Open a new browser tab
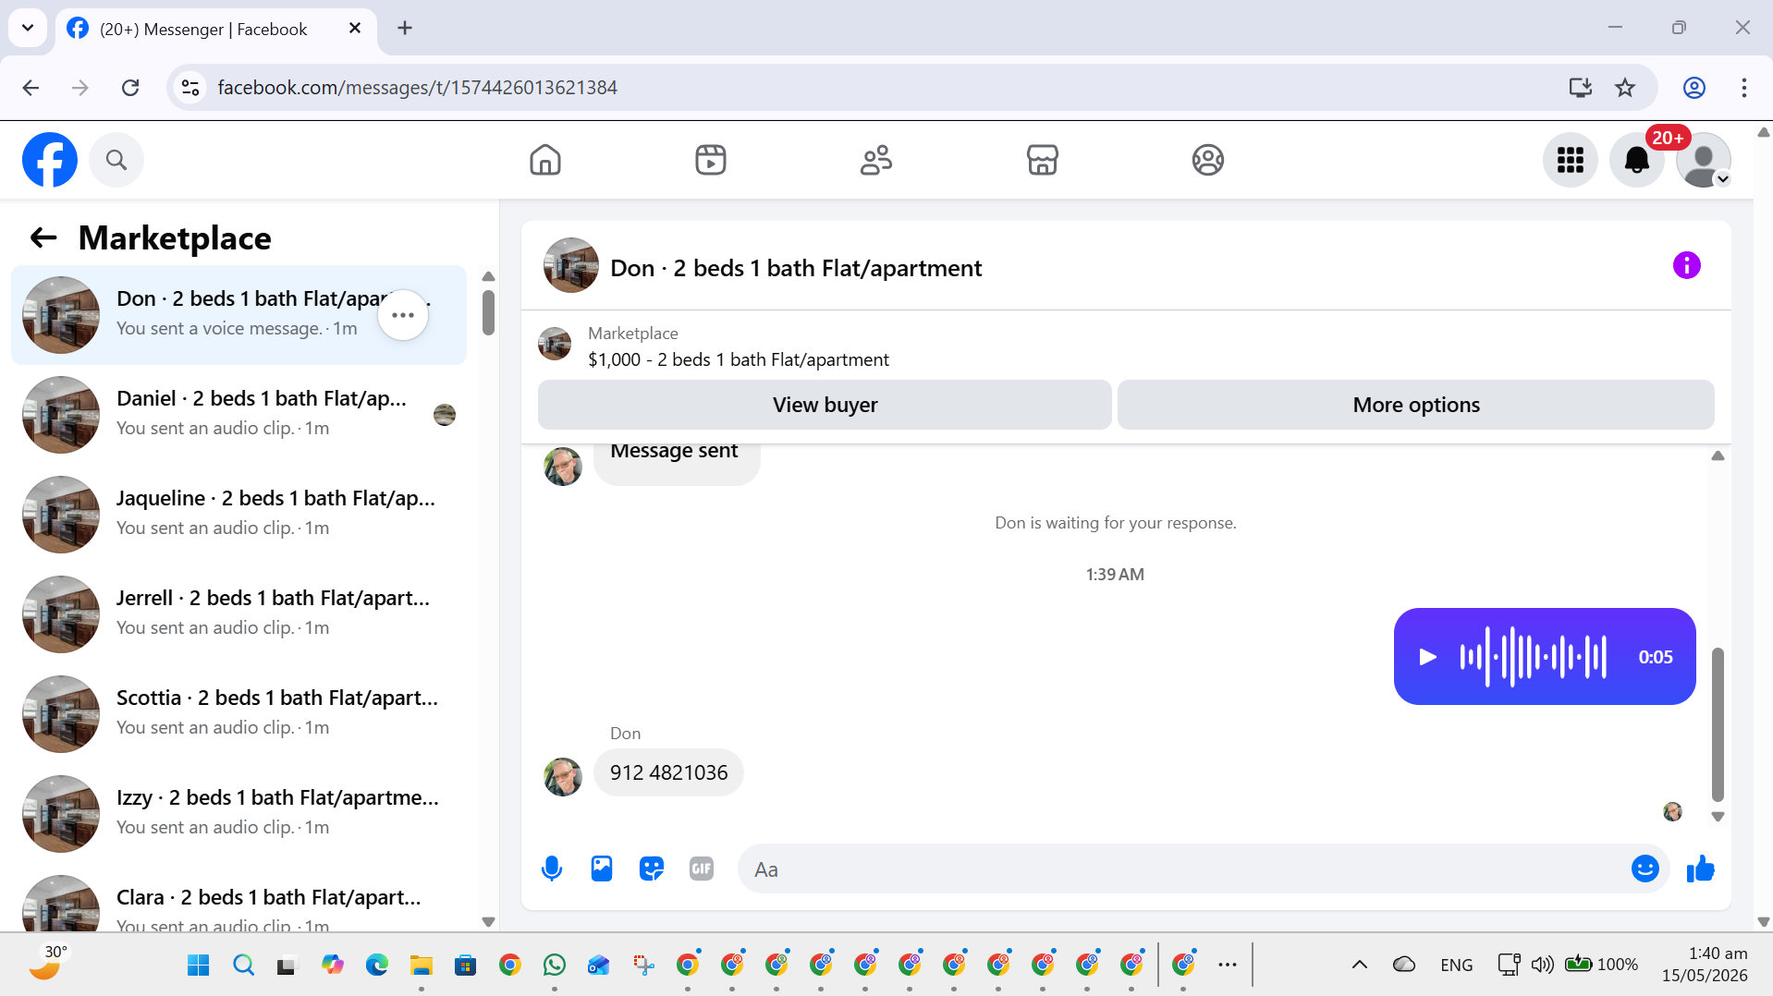 [x=405, y=28]
